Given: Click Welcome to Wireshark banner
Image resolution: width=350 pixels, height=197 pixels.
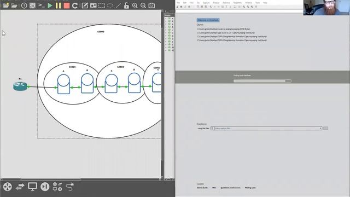Looking at the screenshot, I should [x=208, y=20].
